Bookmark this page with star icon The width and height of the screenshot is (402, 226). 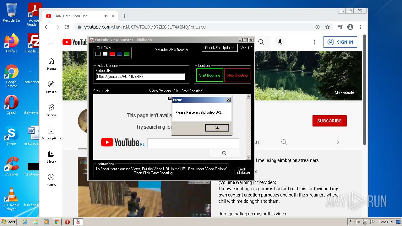click(x=328, y=27)
